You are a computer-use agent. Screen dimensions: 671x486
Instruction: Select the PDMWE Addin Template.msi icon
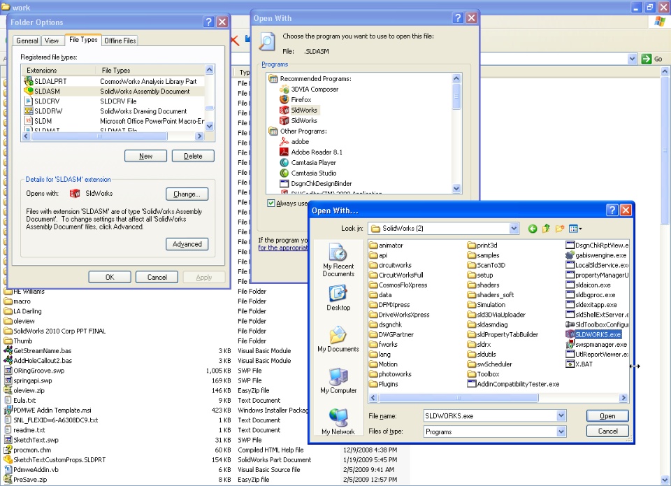[x=8, y=410]
